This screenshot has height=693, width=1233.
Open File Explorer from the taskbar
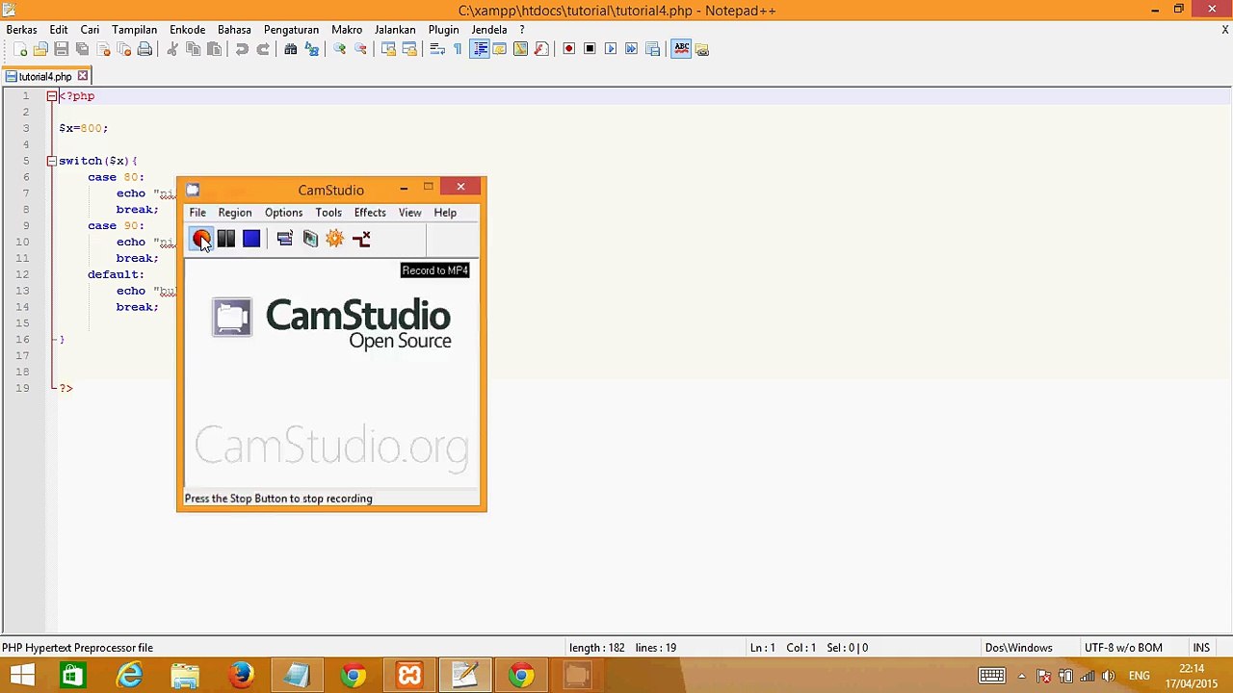point(185,676)
